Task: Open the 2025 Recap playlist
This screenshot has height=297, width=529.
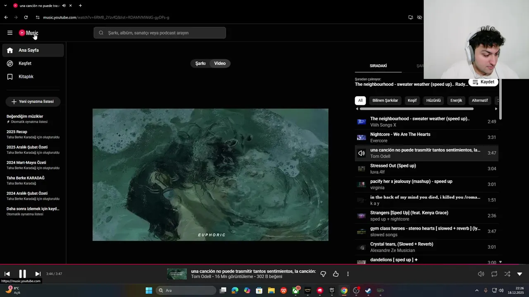Action: (33, 134)
